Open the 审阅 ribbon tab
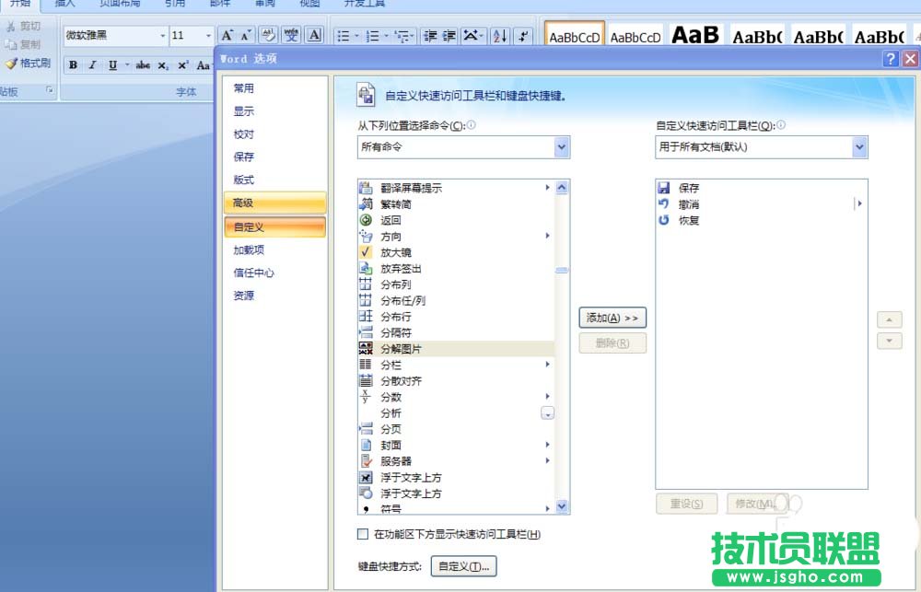 click(x=264, y=5)
